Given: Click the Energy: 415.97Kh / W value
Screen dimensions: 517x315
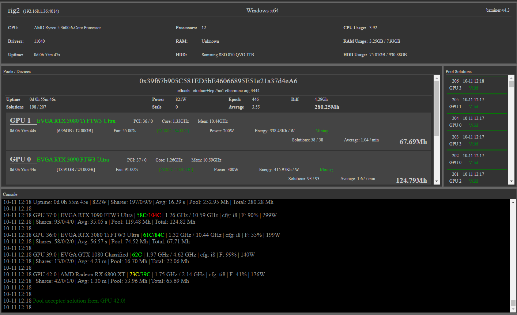Looking at the screenshot, I should click(279, 170).
